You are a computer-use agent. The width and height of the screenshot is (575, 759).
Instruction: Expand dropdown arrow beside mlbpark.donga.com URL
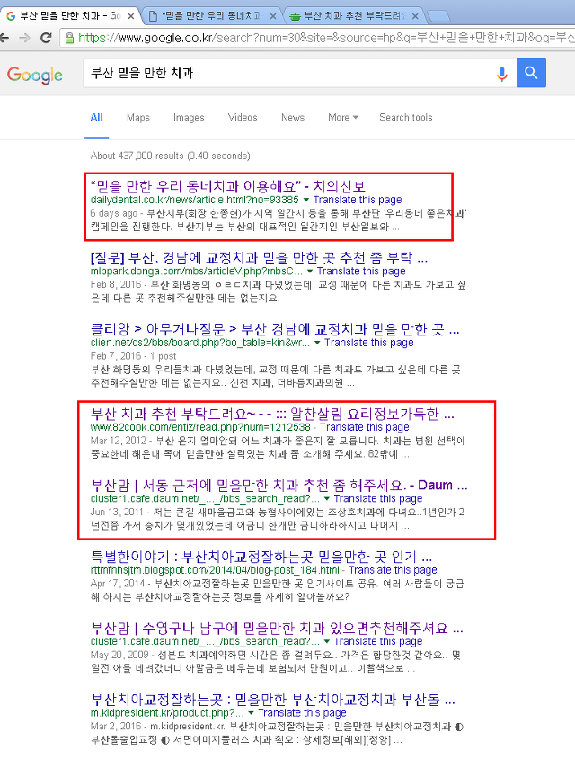pyautogui.click(x=310, y=272)
